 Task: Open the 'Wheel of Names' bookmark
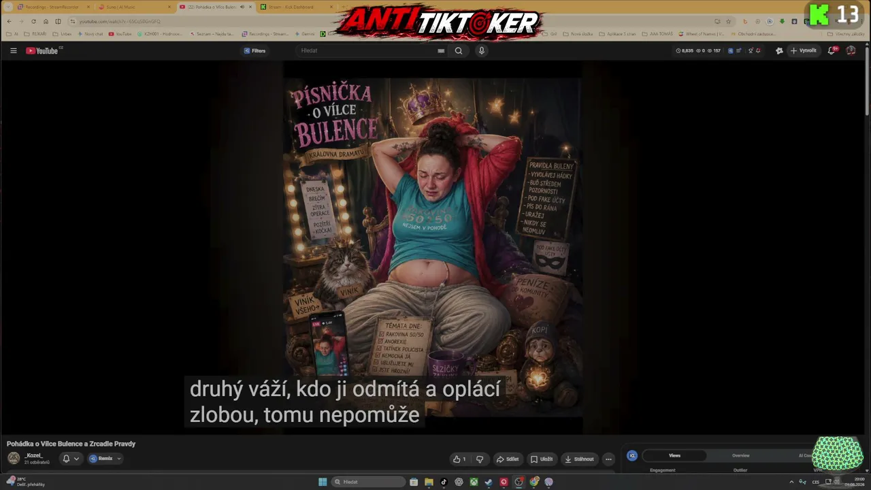click(x=701, y=33)
